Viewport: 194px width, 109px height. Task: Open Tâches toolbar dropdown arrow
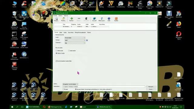coord(74,21)
